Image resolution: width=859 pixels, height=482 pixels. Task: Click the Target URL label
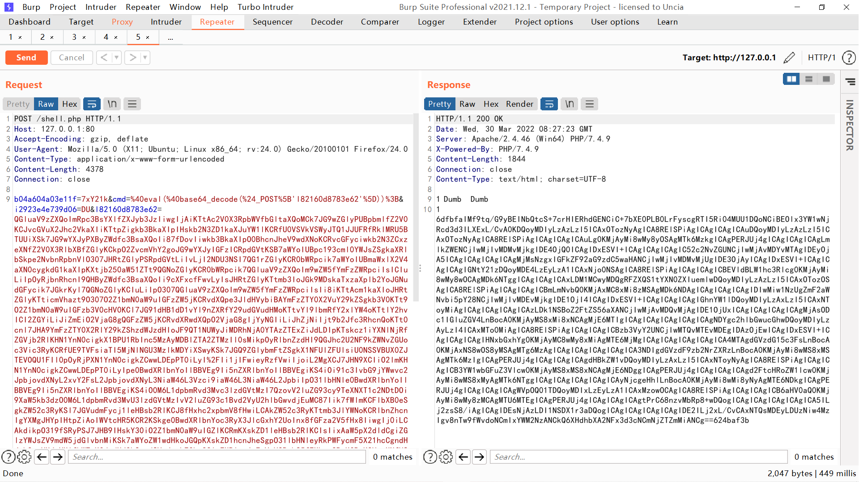(x=729, y=58)
